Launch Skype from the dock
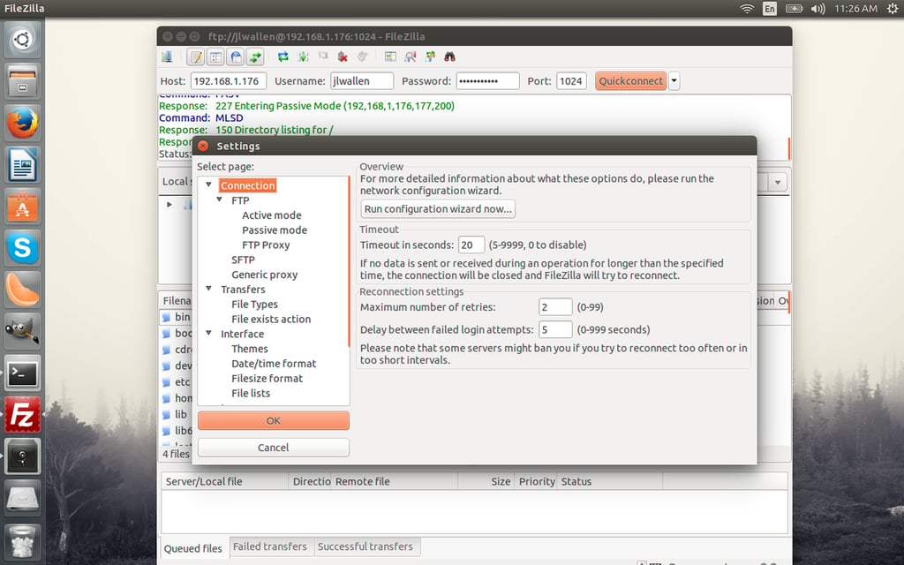Viewport: 904px width, 565px height. pos(22,248)
